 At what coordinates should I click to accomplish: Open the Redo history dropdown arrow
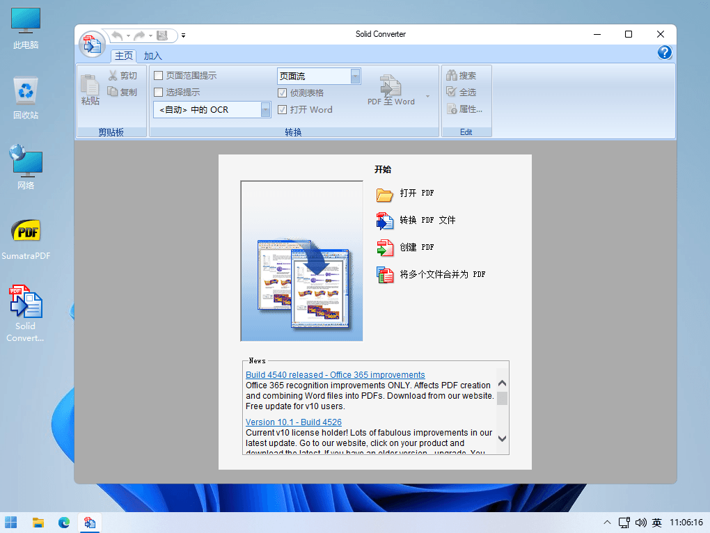(x=151, y=35)
